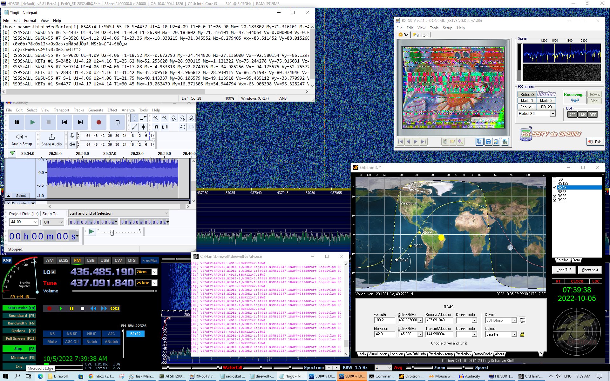Open the Direwolf window from the taskbar
Image resolution: width=610 pixels, height=381 pixels.
tap(60, 376)
